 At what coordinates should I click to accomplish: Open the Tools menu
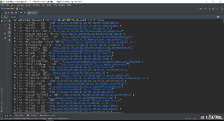pyautogui.click(x=49, y=5)
